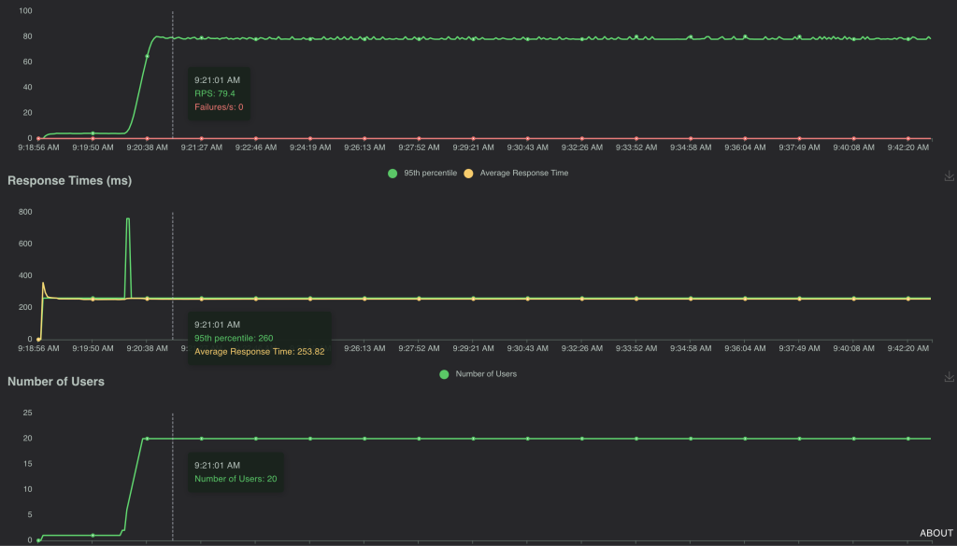The height and width of the screenshot is (546, 957).
Task: Click the average response time initial peak
Action: (43, 284)
